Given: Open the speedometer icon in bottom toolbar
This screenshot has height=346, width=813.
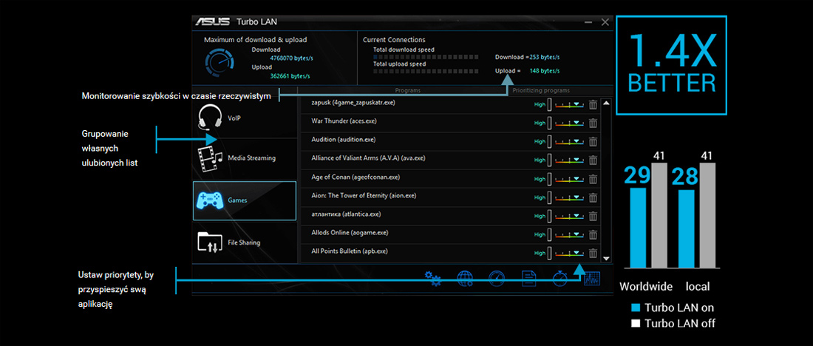Looking at the screenshot, I should [x=497, y=279].
